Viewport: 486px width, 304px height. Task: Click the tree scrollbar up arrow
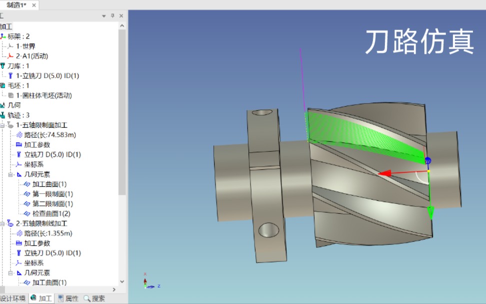coord(122,26)
